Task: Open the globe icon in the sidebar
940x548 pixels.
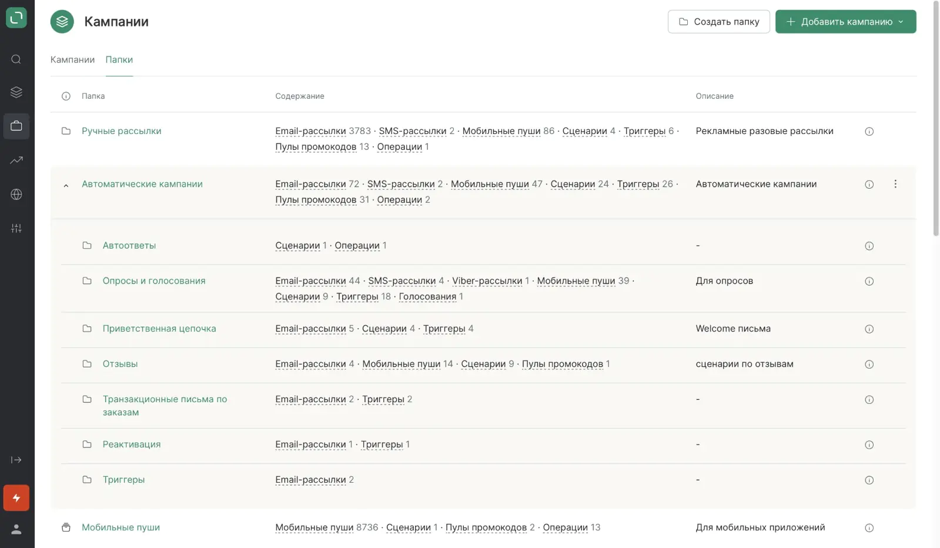Action: (16, 194)
